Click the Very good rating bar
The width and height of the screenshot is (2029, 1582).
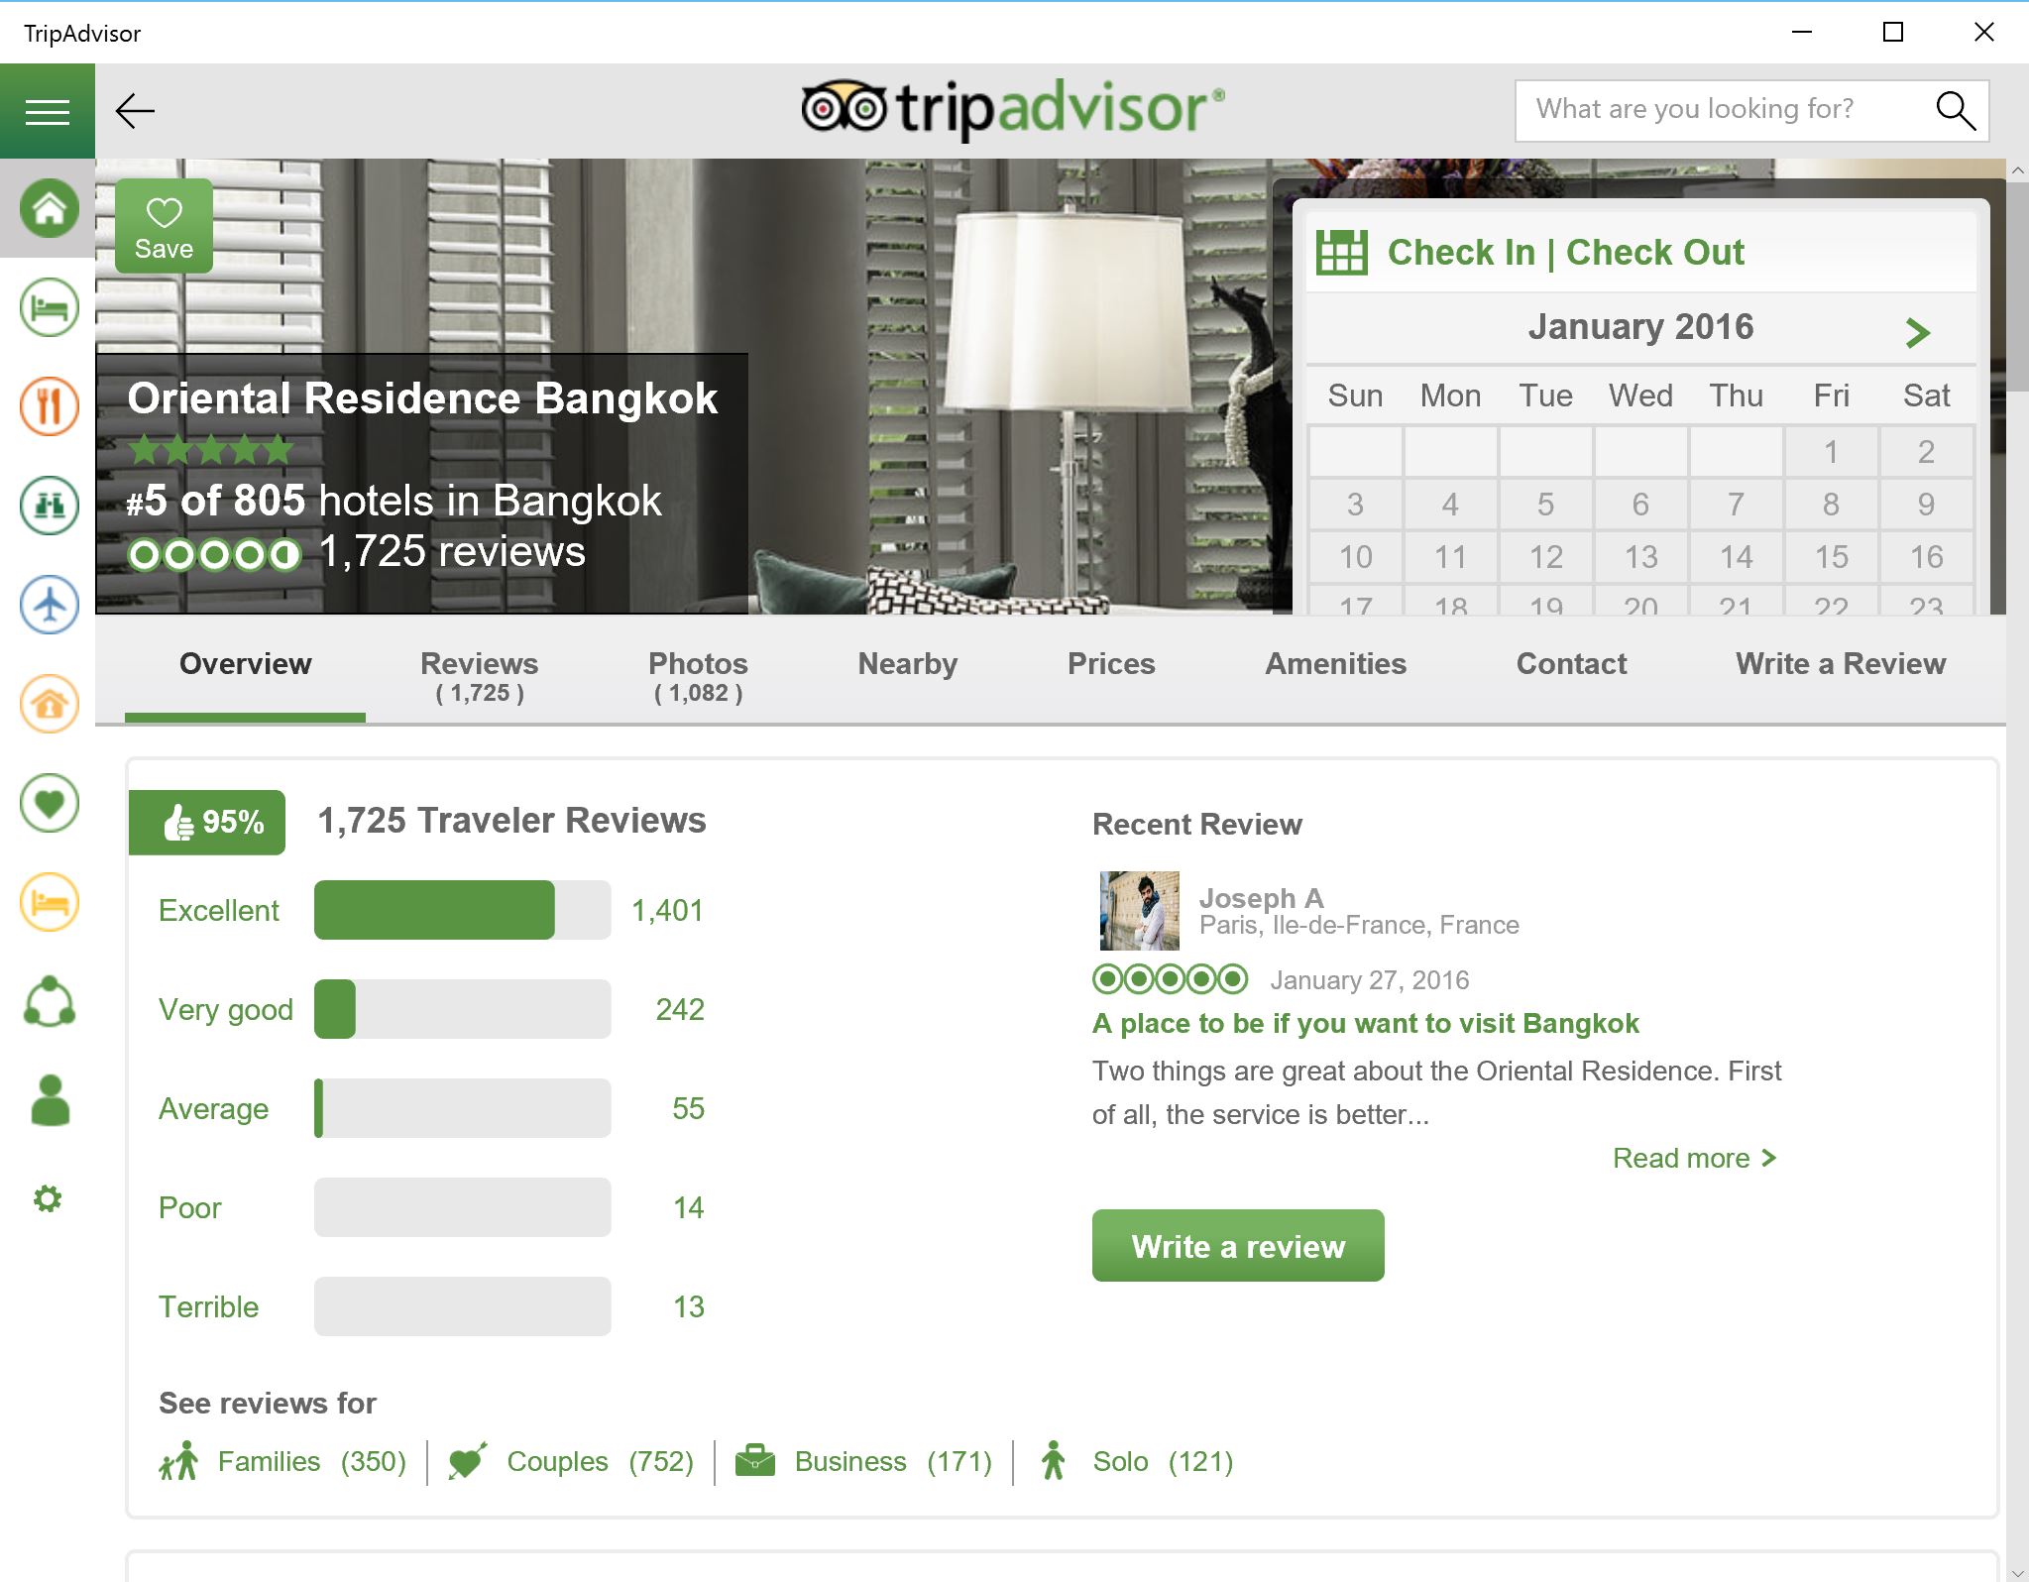point(462,1009)
